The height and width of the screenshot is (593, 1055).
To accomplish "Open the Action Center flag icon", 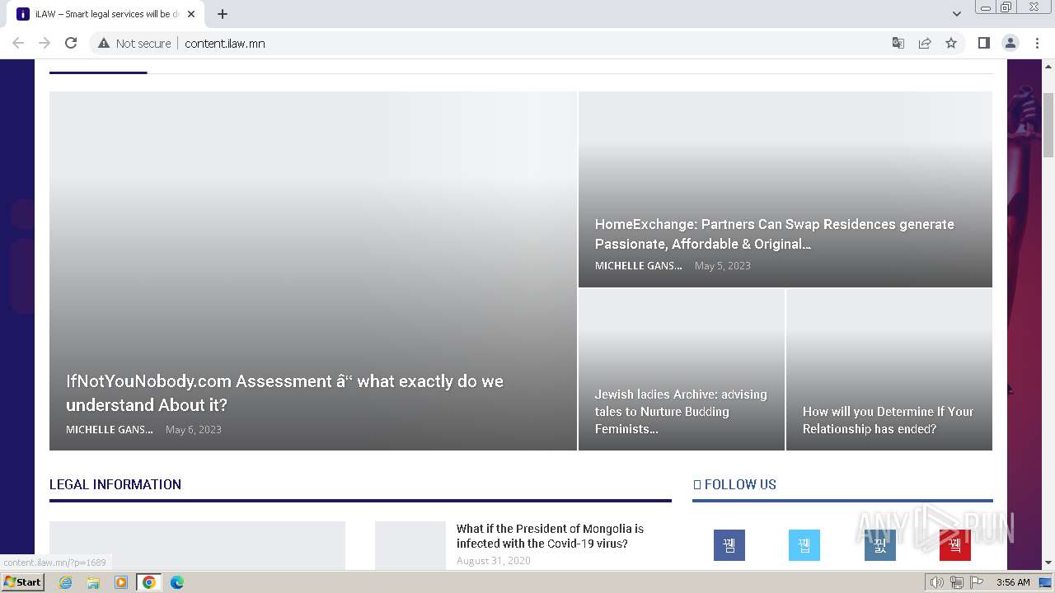I will click(977, 582).
